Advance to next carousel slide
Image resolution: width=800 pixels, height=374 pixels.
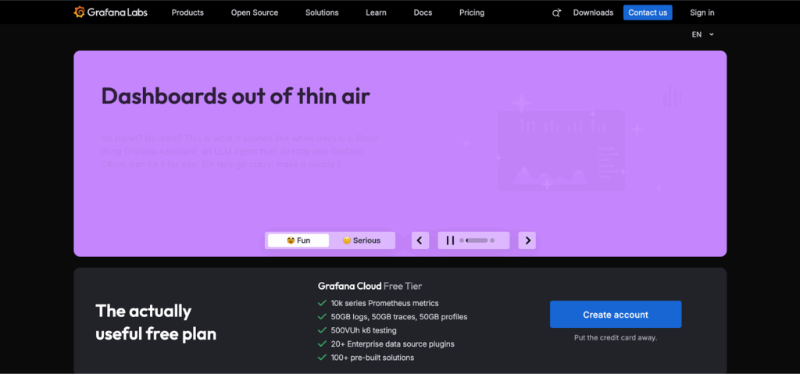pos(528,240)
